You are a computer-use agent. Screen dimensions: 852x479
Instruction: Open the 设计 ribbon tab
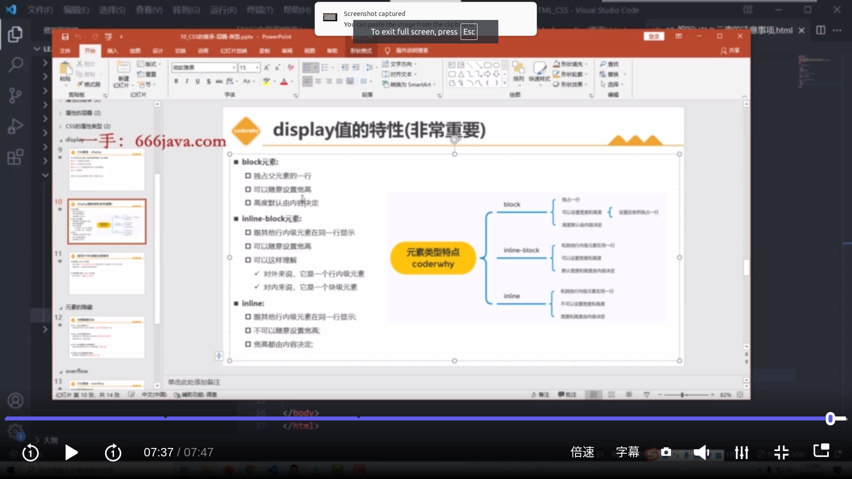(158, 51)
